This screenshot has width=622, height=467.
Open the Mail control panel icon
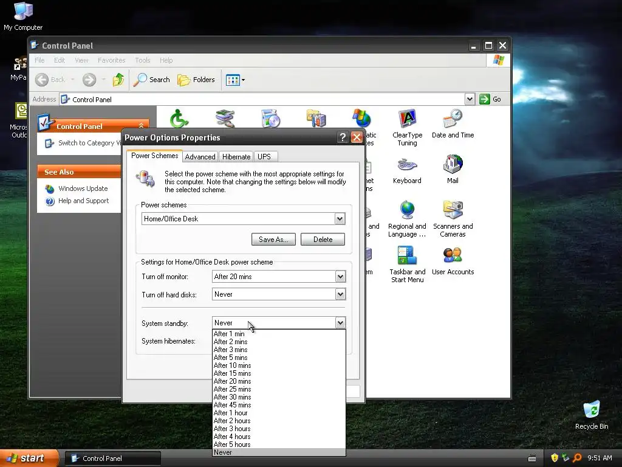(453, 170)
